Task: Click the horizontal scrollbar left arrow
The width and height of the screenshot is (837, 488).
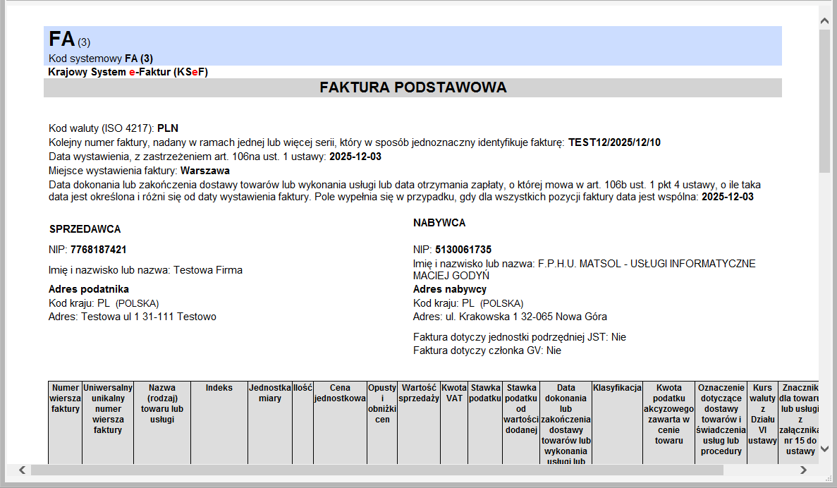Action: pos(23,470)
